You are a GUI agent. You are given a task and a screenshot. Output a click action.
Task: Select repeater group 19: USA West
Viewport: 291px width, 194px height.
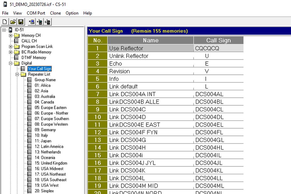coord(46,185)
